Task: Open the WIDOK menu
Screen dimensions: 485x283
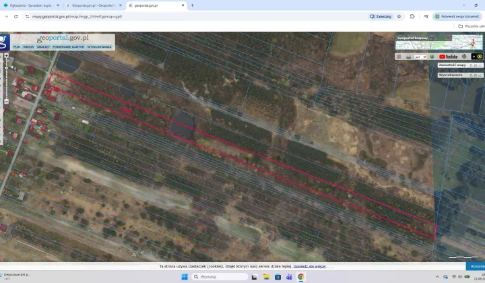Action: [x=28, y=46]
